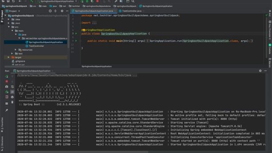Click the Save All toolbar icon
The height and width of the screenshot is (153, 272).
click(8, 1)
